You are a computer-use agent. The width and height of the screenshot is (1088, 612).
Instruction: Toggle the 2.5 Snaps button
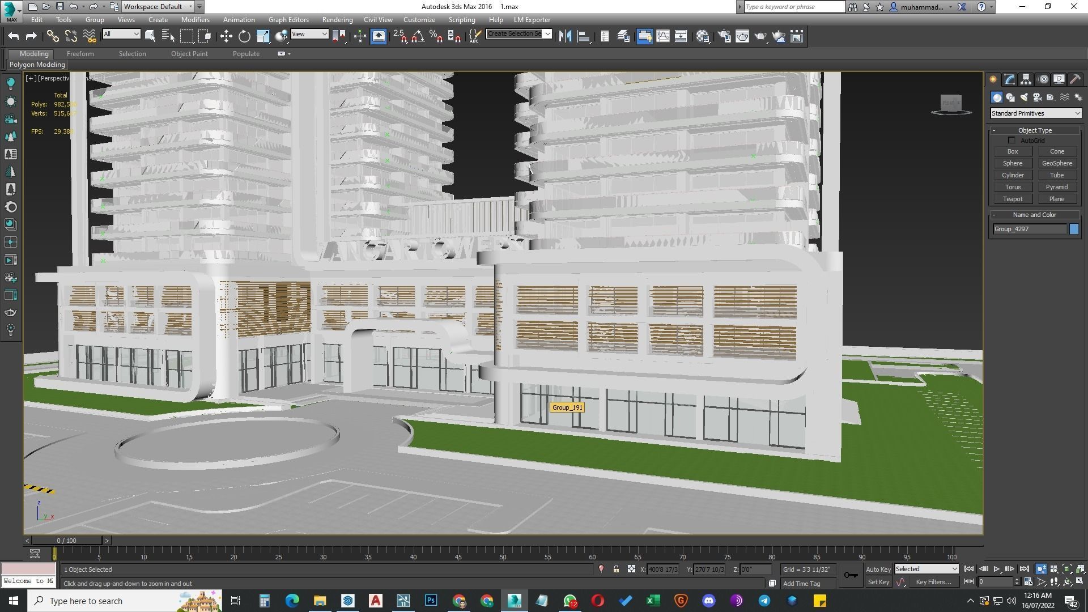[399, 36]
